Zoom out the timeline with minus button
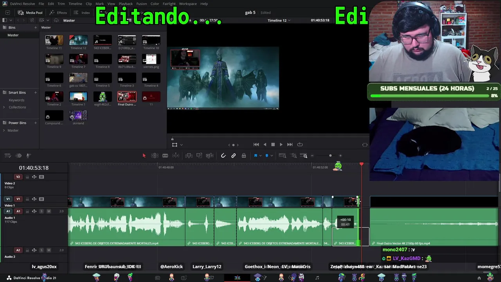501x282 pixels. 312,156
